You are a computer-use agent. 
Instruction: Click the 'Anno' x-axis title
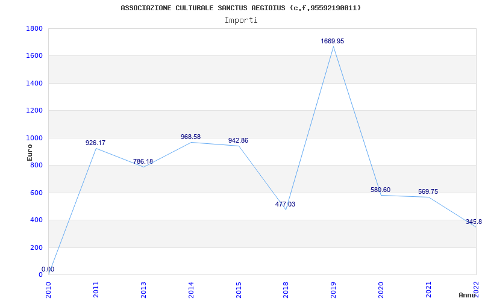coord(467,295)
